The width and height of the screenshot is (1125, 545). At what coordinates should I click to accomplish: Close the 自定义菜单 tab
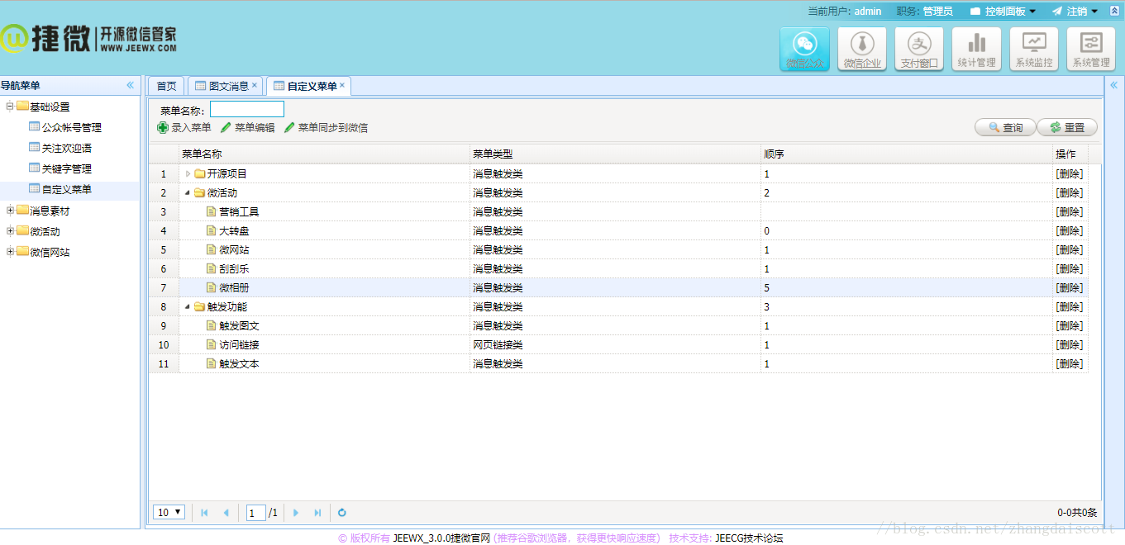pyautogui.click(x=342, y=85)
